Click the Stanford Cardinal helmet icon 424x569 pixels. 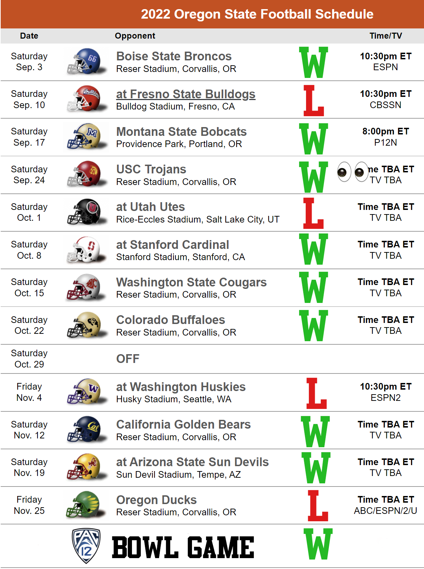pyautogui.click(x=86, y=250)
